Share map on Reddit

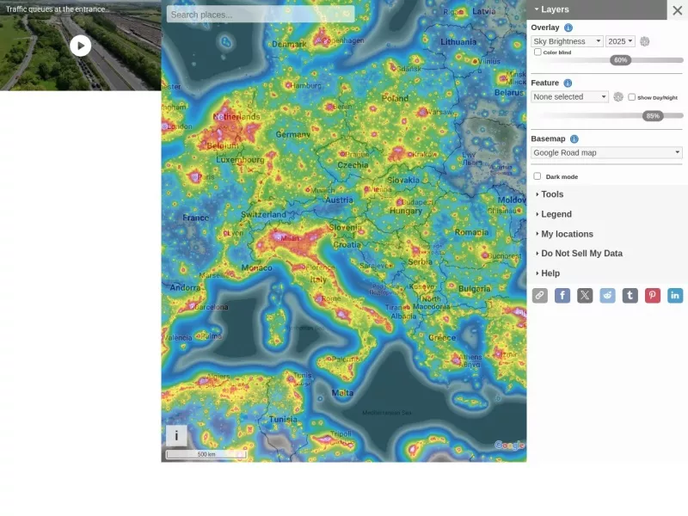point(607,295)
